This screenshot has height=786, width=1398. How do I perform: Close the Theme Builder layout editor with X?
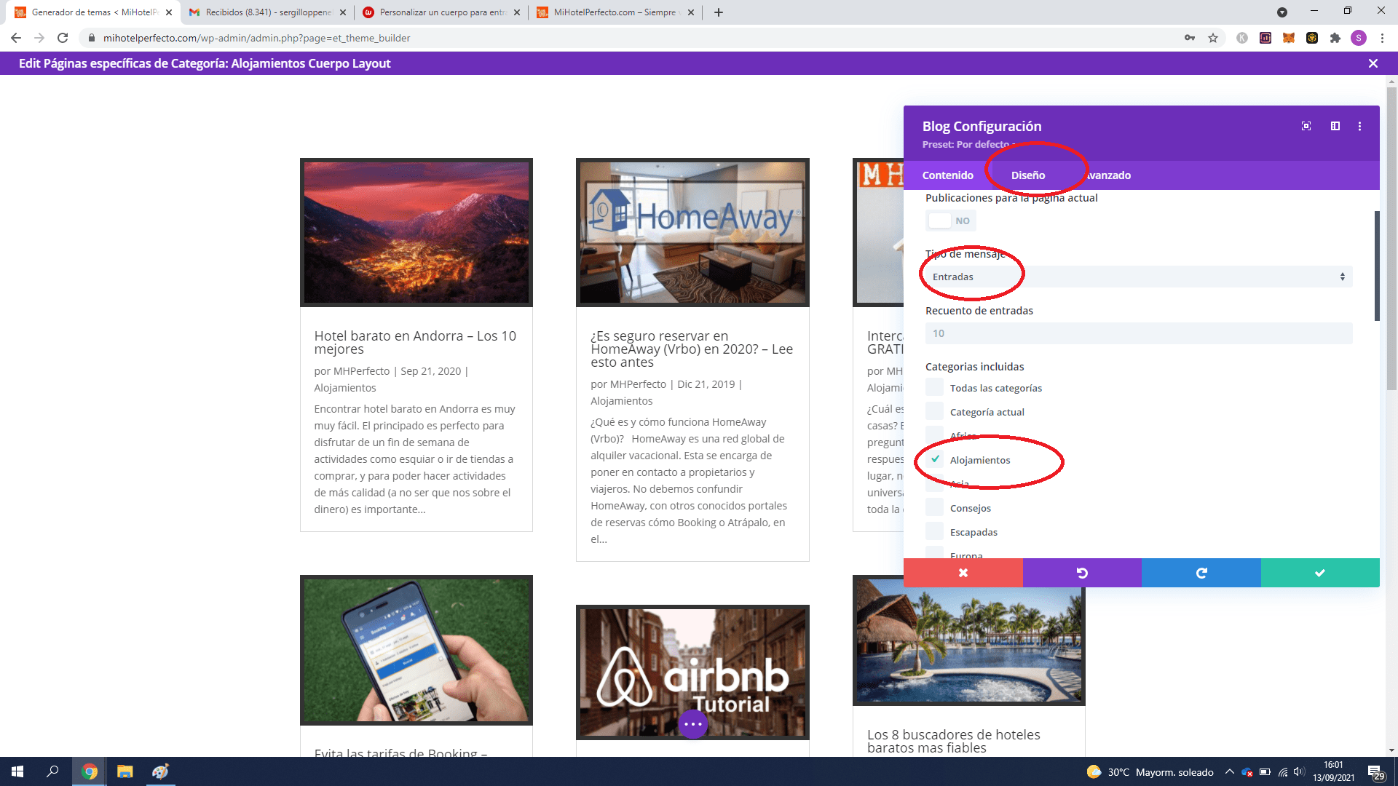(1373, 63)
